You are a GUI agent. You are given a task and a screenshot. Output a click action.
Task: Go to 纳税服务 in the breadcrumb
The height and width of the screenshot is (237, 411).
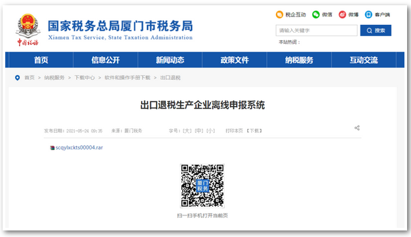pyautogui.click(x=54, y=78)
